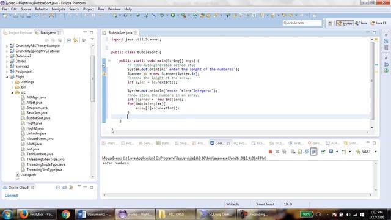The height and width of the screenshot is (220, 391).
Task: Expand the CrunchifyRESTJerseyExample project
Action: click(x=7, y=46)
